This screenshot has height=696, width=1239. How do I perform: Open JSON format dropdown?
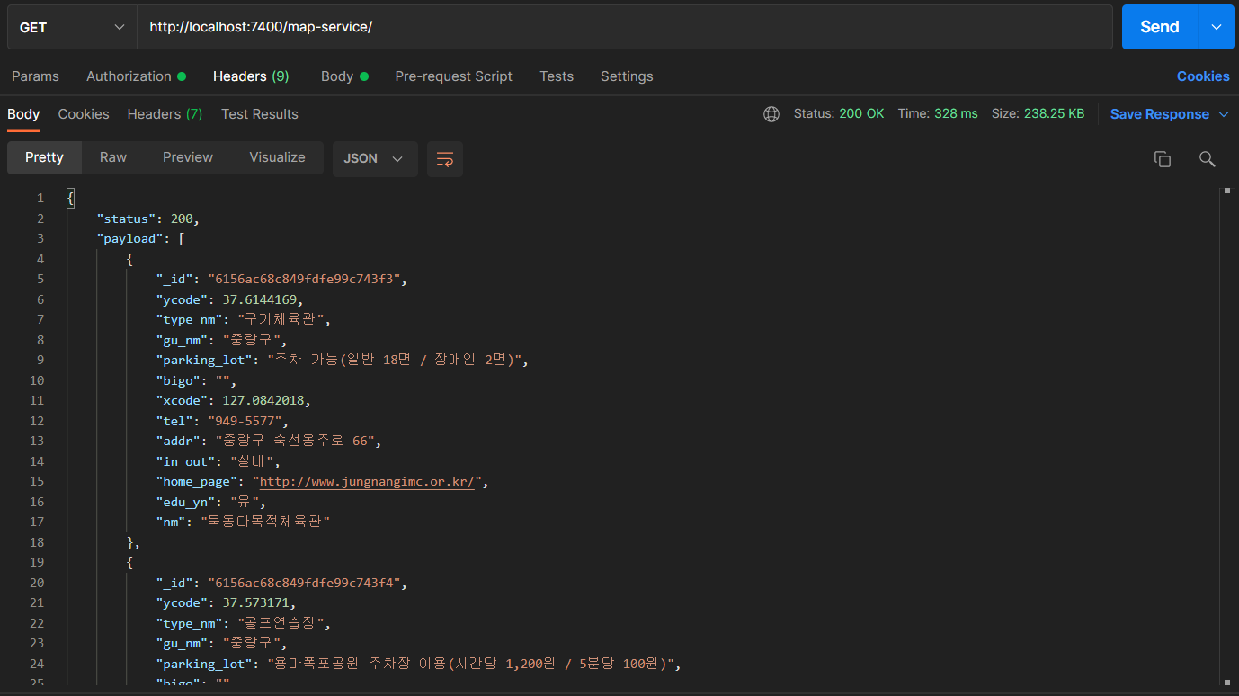coord(375,158)
